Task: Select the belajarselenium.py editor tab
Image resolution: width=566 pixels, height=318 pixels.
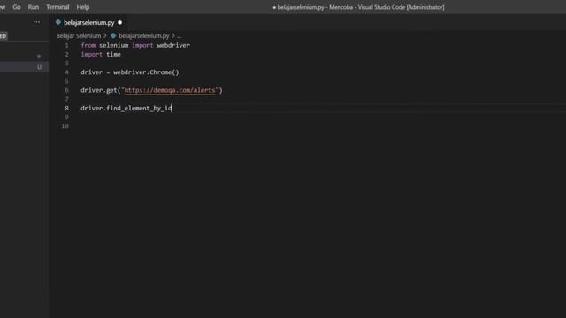Action: coord(88,22)
